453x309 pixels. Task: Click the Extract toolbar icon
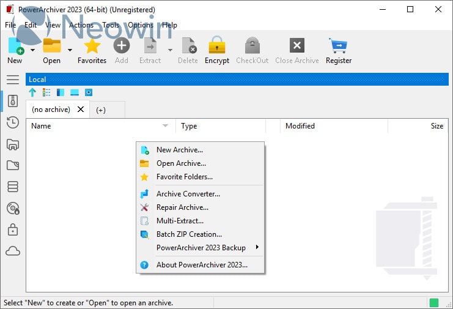pos(150,46)
